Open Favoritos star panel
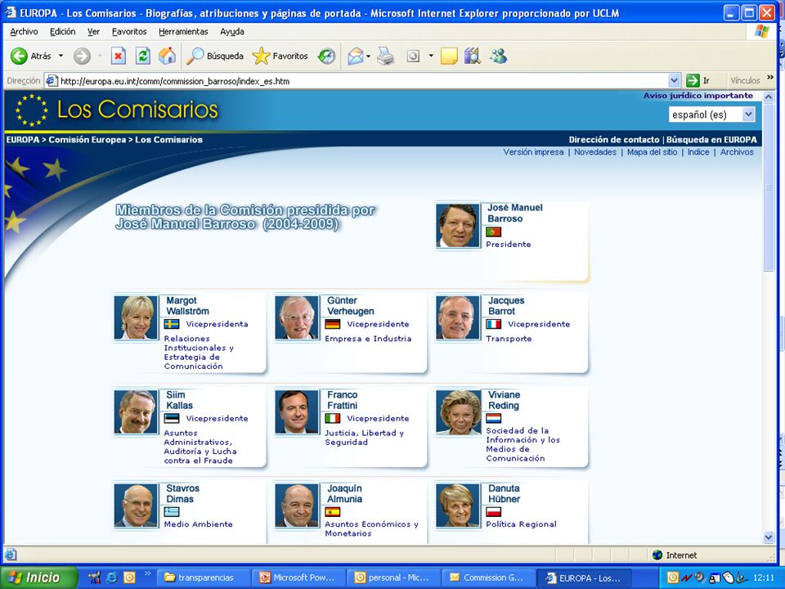The height and width of the screenshot is (589, 785). pos(280,56)
